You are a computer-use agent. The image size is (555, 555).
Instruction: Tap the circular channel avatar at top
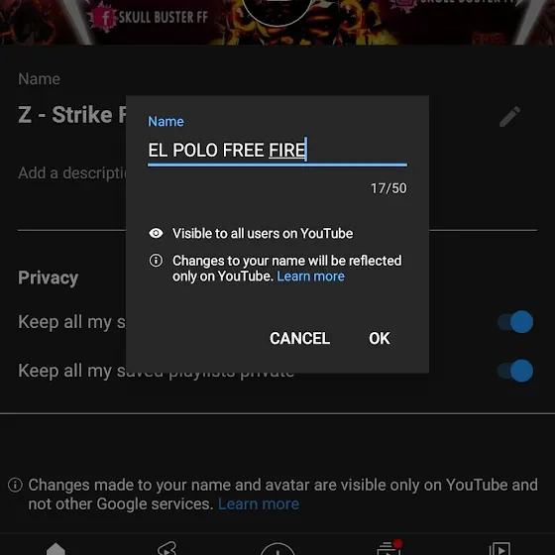tap(277, 11)
